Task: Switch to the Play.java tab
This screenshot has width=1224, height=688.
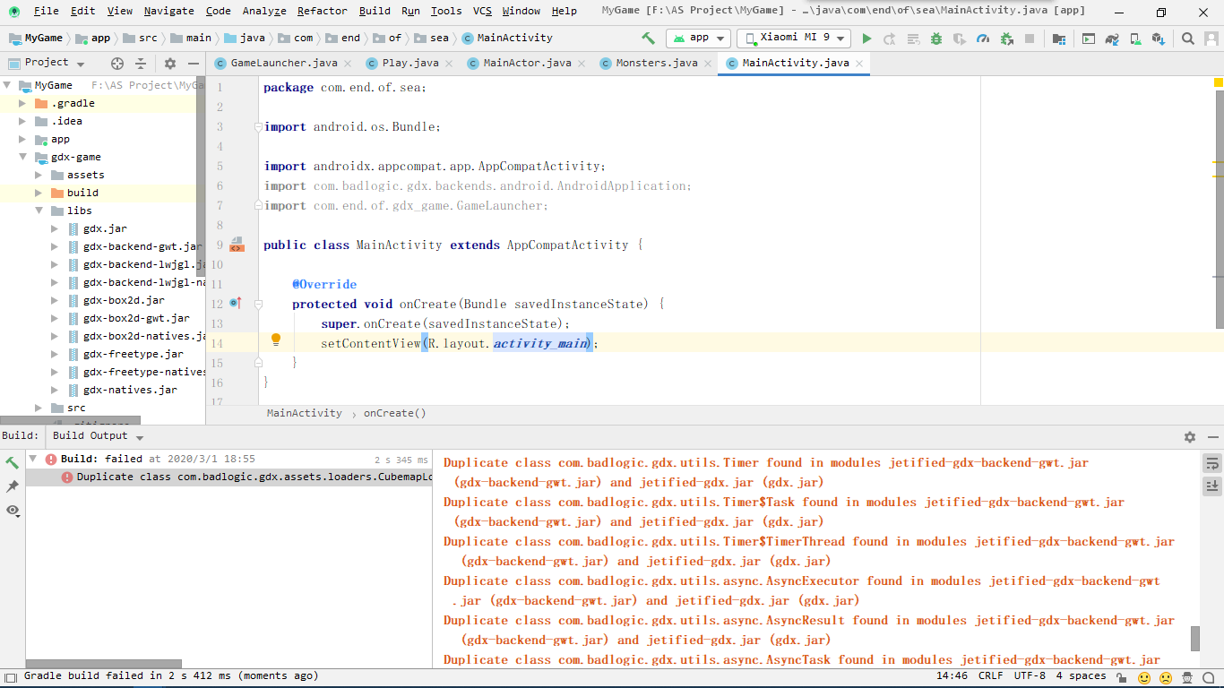Action: (x=410, y=64)
